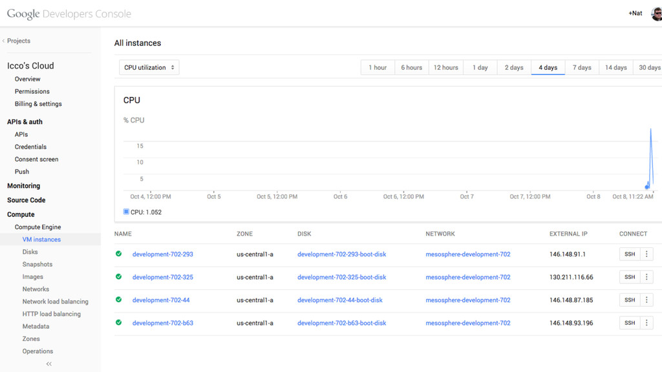
Task: Open Metadata in the sidebar
Action: pyautogui.click(x=36, y=326)
